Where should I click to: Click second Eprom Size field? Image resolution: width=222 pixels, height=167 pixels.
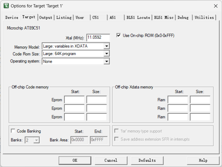click(97, 108)
